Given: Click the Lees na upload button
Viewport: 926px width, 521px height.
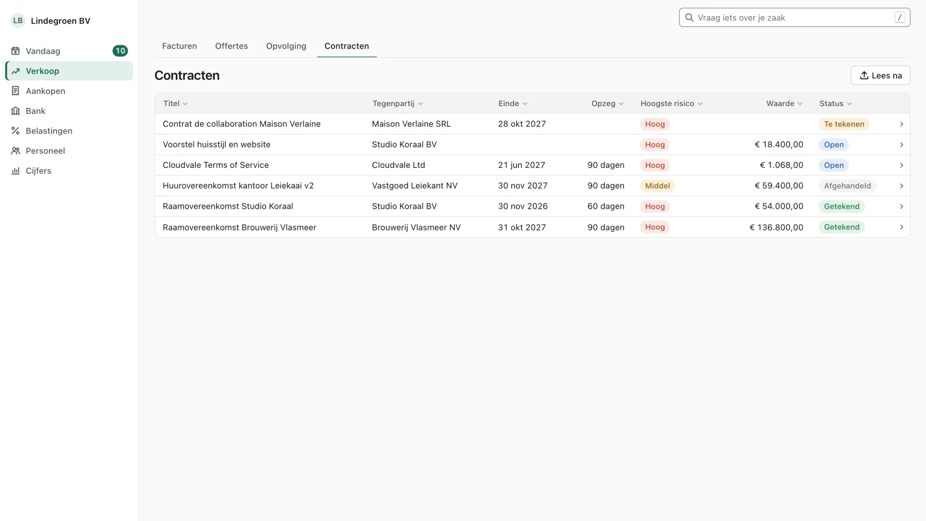Looking at the screenshot, I should coord(880,75).
